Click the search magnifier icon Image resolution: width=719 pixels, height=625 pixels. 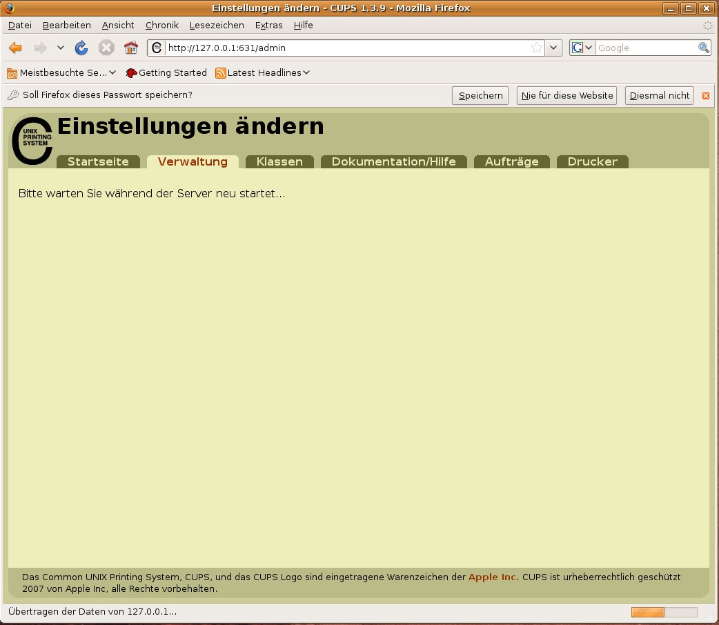coord(704,48)
